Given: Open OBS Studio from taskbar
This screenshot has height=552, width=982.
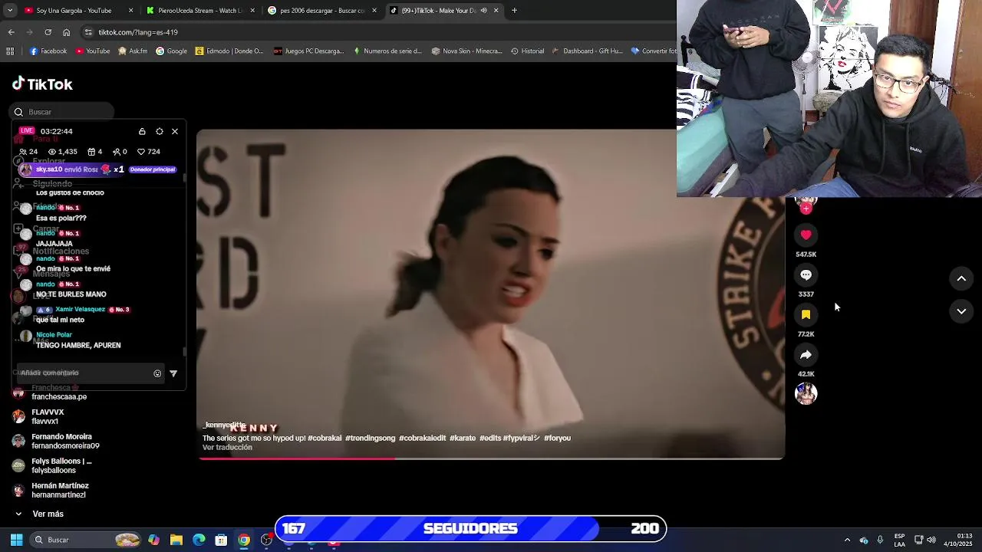Looking at the screenshot, I should 266,540.
